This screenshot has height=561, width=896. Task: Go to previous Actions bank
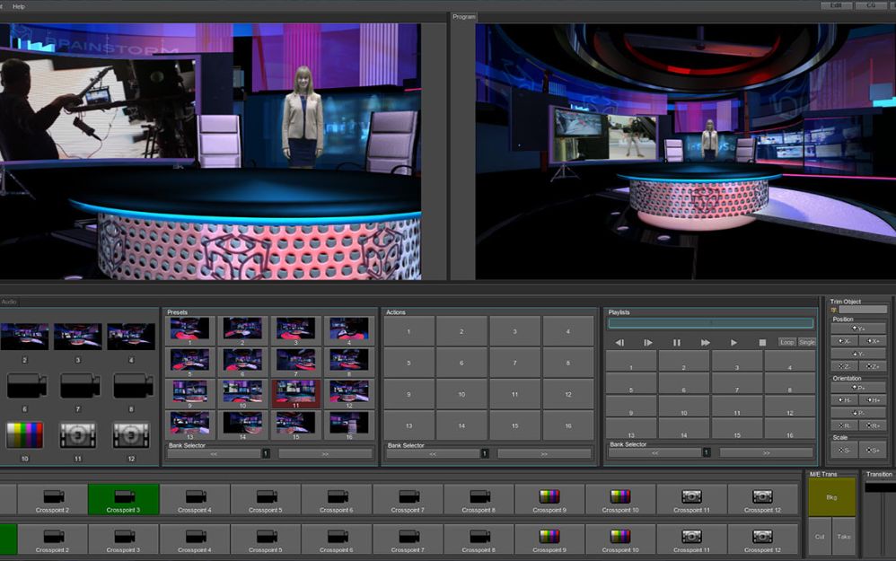pos(432,454)
